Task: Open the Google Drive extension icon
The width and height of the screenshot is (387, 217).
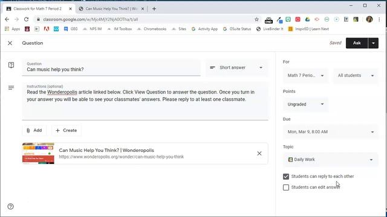Action: pos(307,19)
